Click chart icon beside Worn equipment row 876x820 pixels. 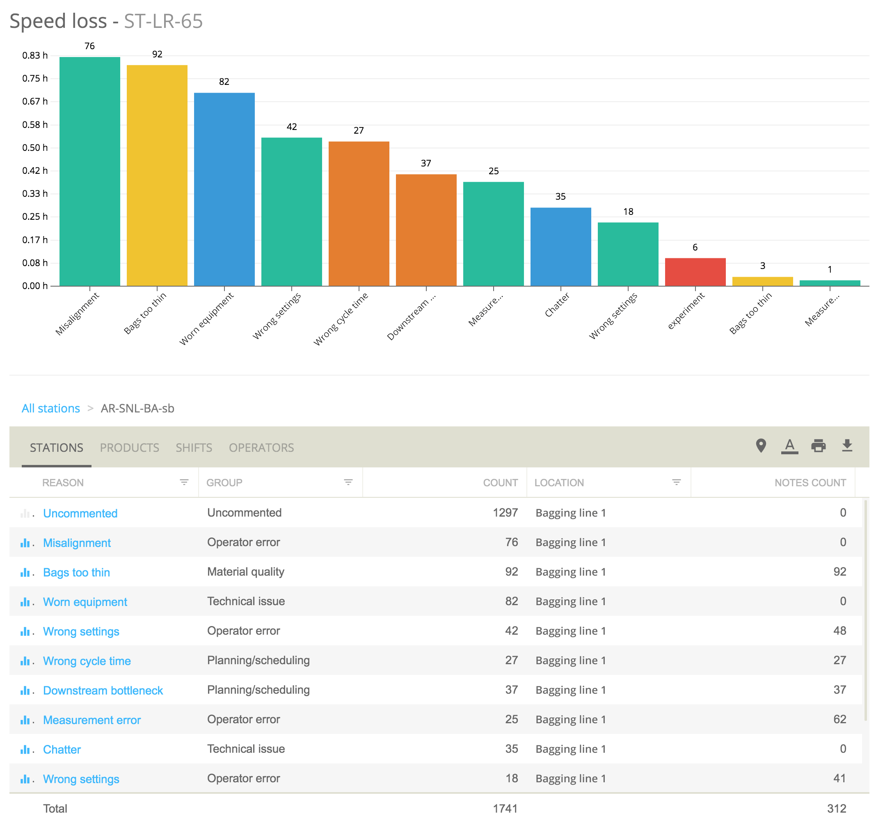(x=25, y=602)
